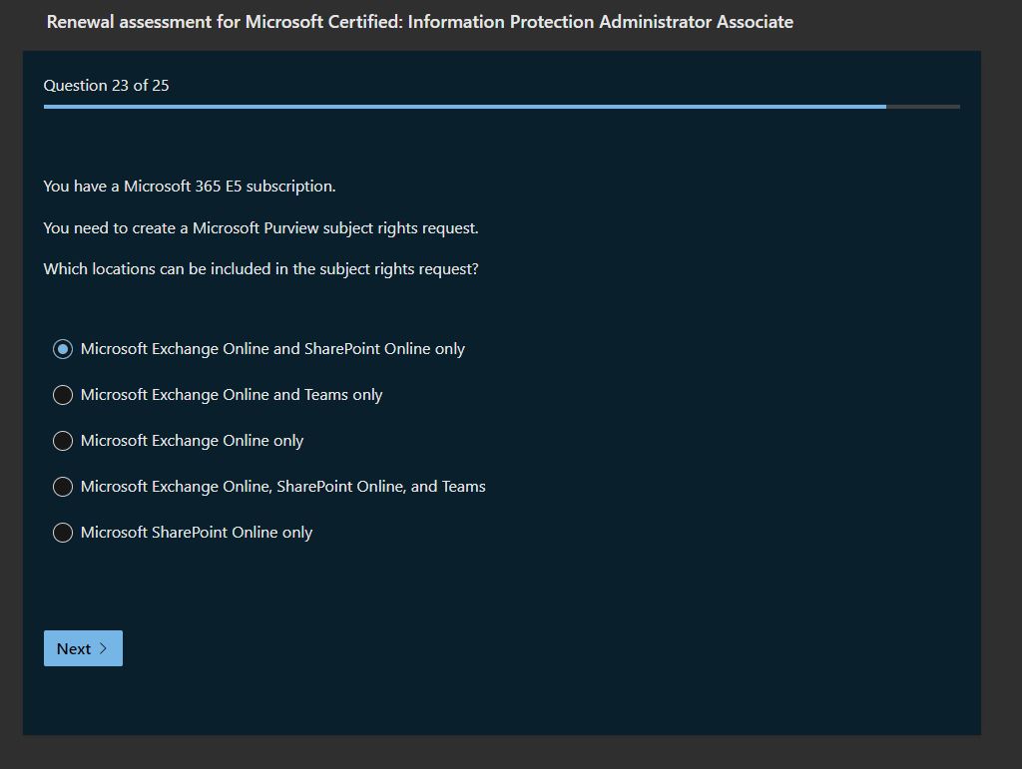The width and height of the screenshot is (1022, 769).
Task: Choose the Microsoft SharePoint Online only radio button
Action: (x=63, y=533)
